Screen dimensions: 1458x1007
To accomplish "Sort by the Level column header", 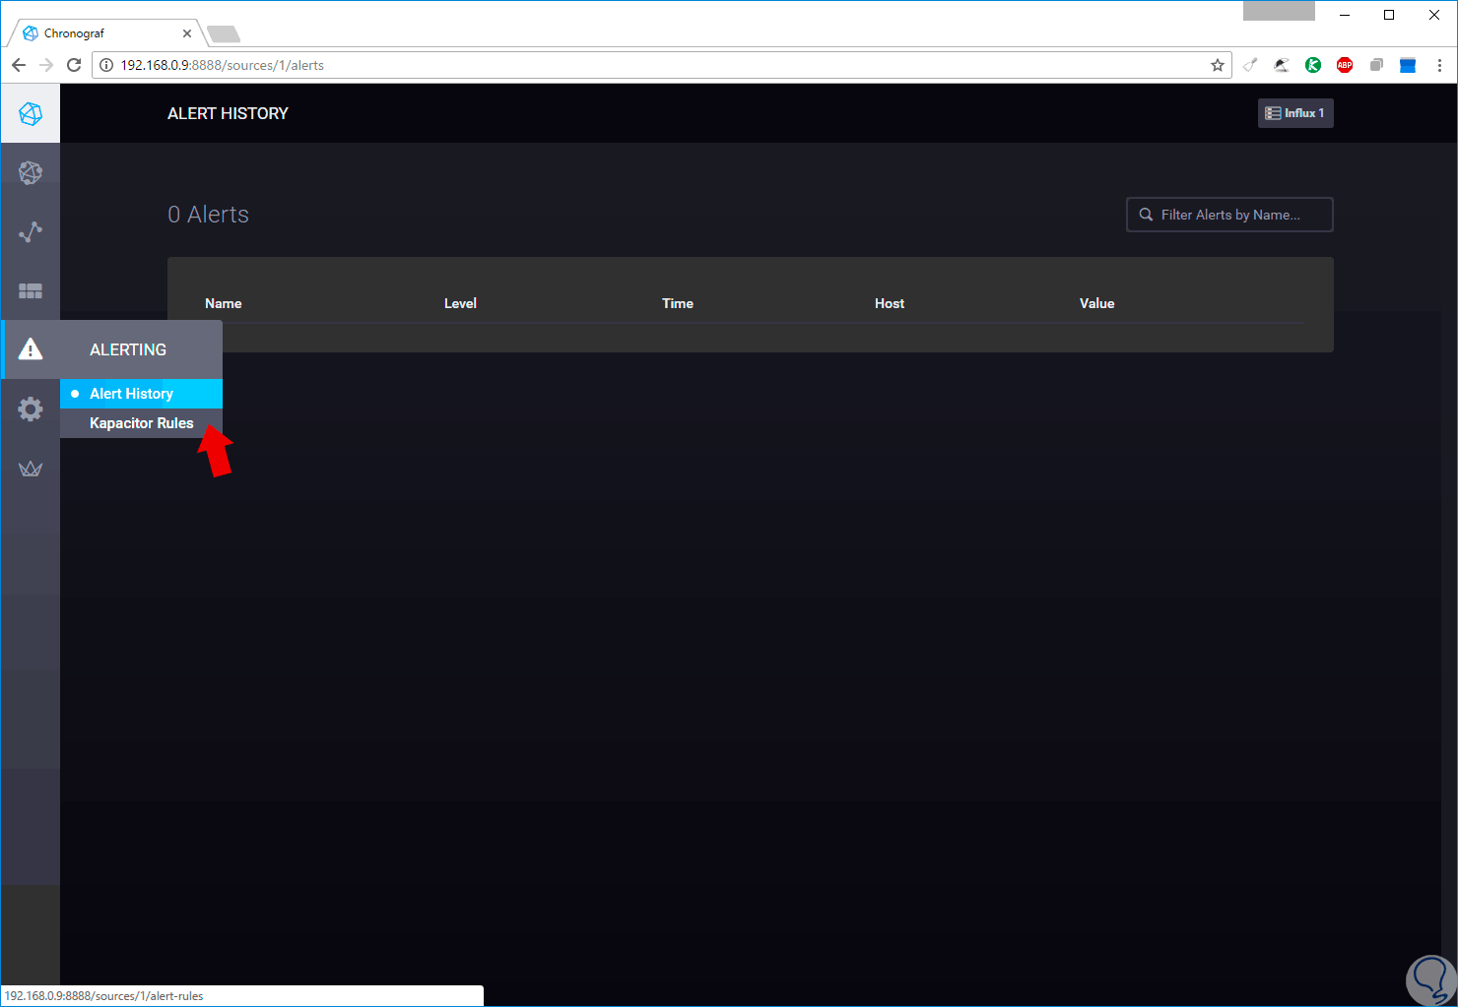I will pyautogui.click(x=460, y=303).
